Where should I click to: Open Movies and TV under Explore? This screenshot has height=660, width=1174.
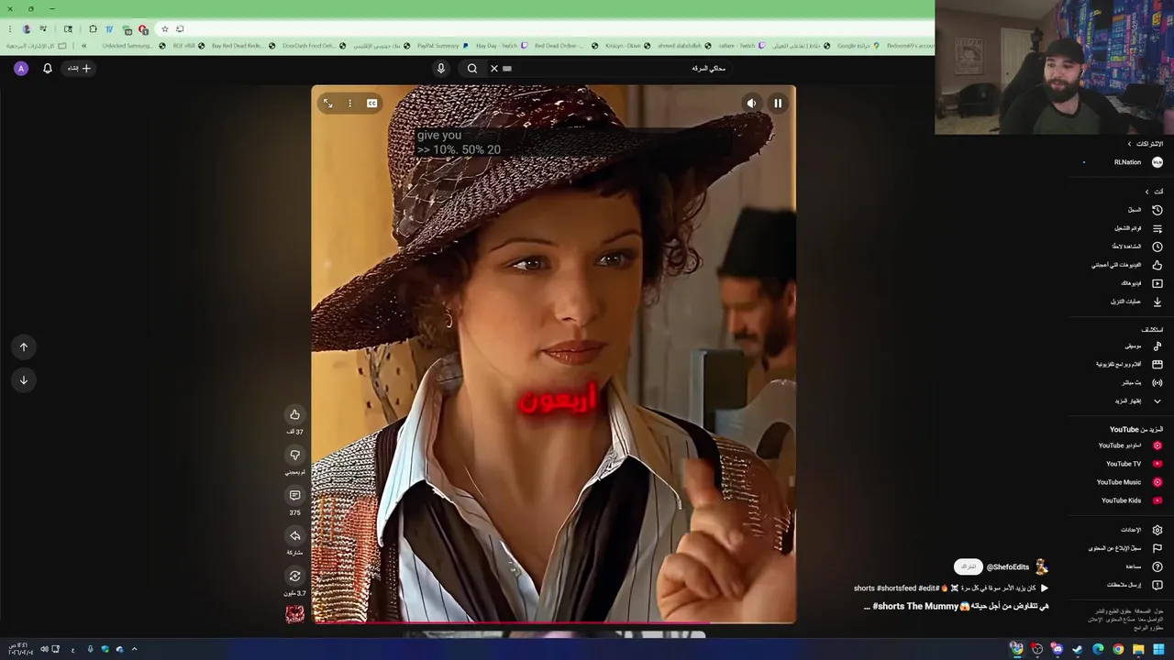click(1121, 364)
